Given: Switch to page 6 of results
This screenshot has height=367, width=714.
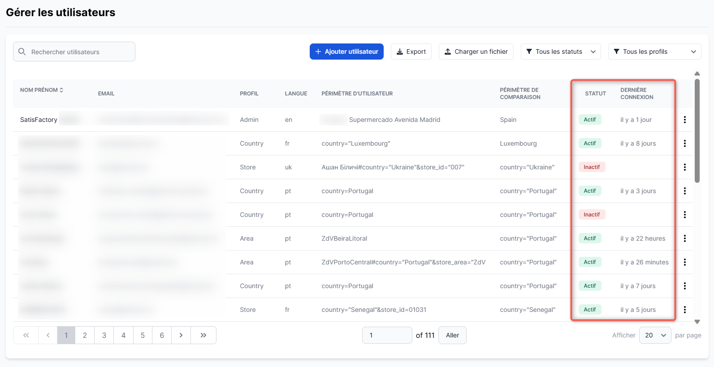Looking at the screenshot, I should (162, 335).
